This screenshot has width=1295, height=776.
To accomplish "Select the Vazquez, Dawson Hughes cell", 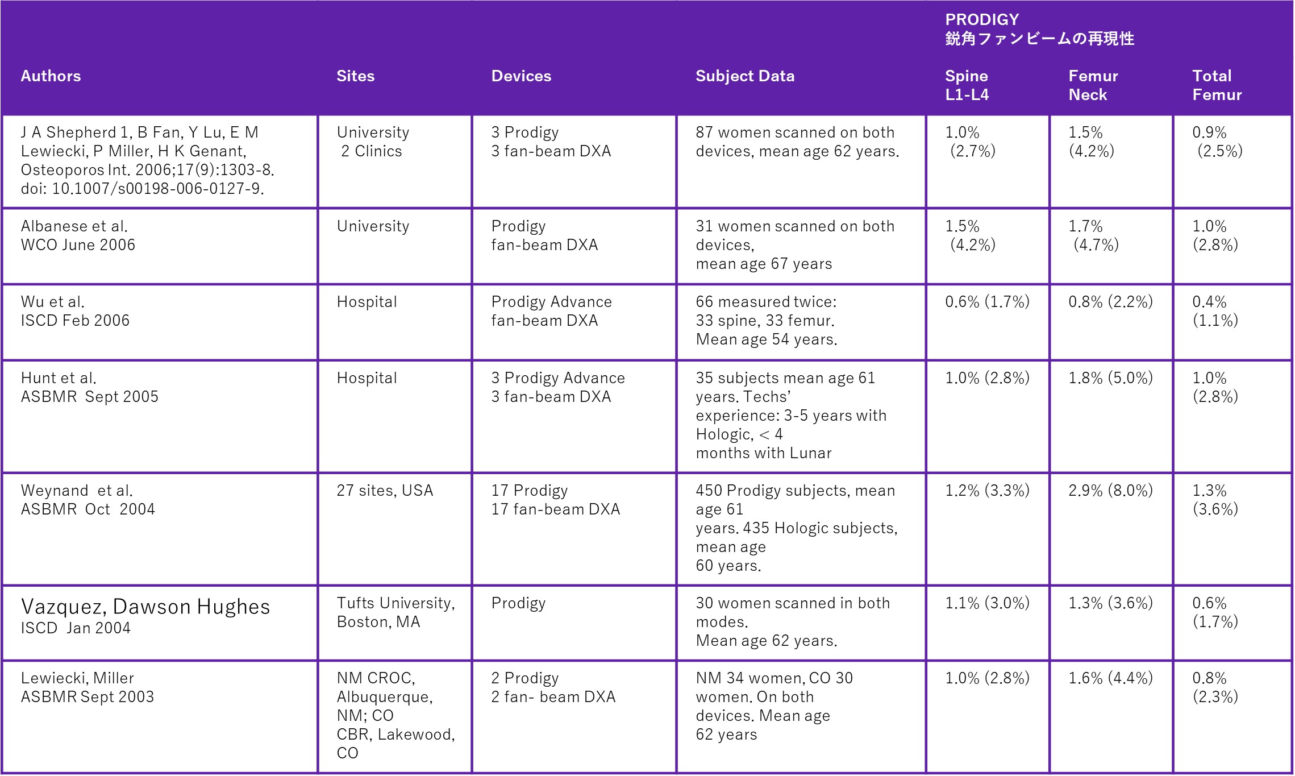I will point(145,607).
